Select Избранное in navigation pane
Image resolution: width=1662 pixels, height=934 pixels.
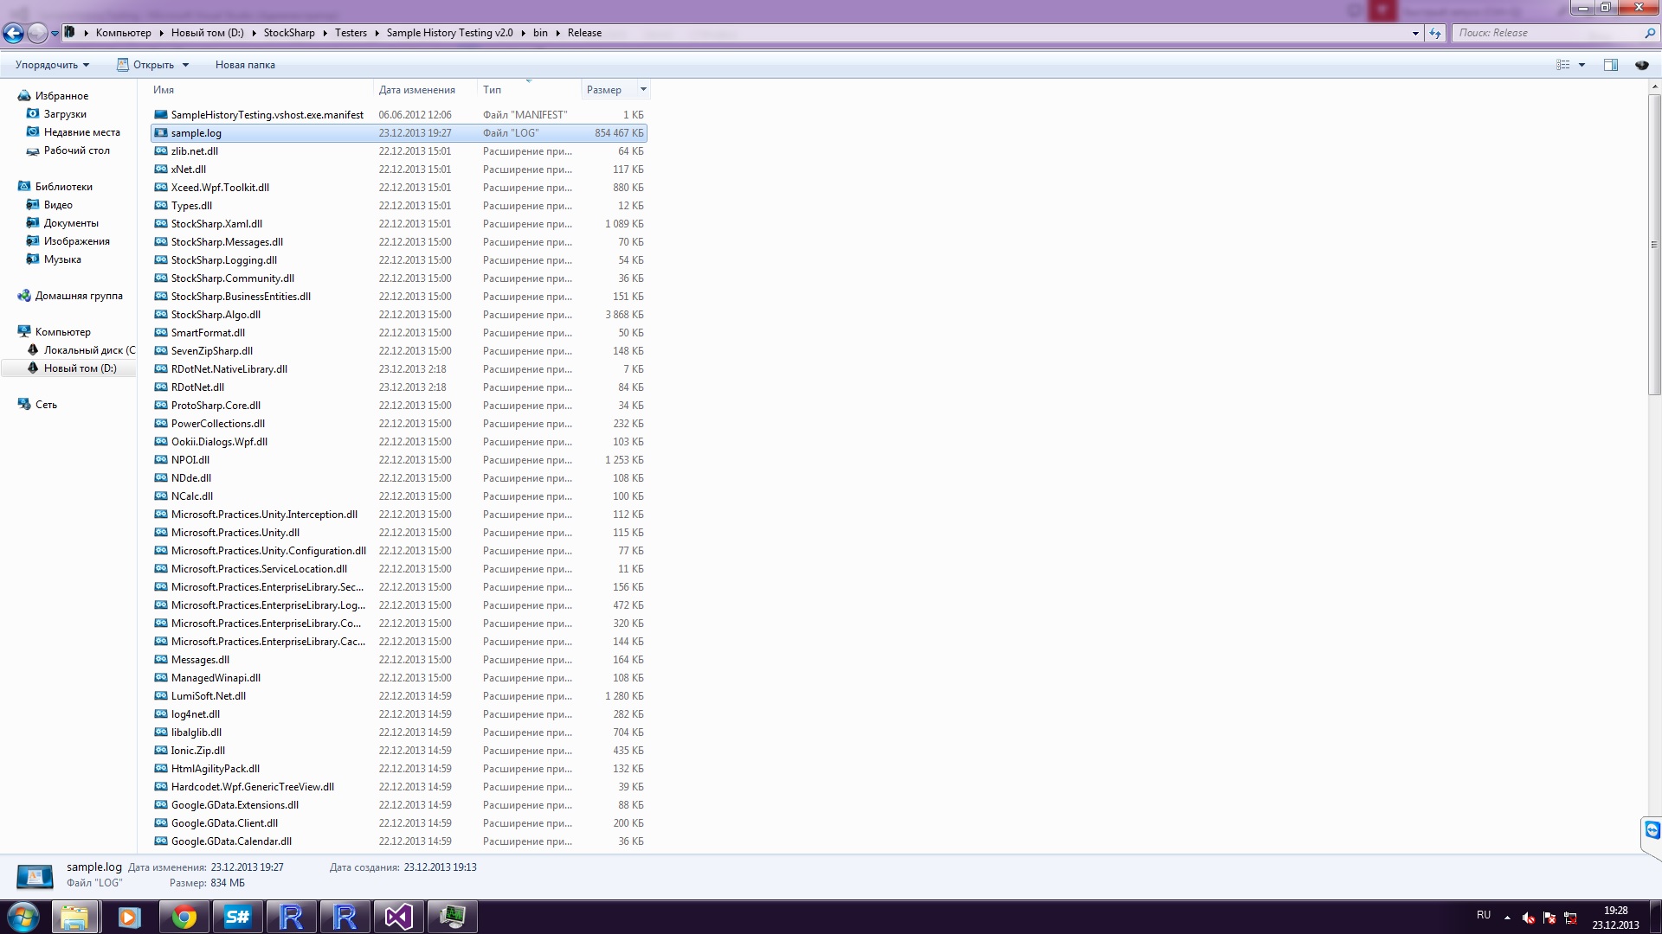pos(61,96)
